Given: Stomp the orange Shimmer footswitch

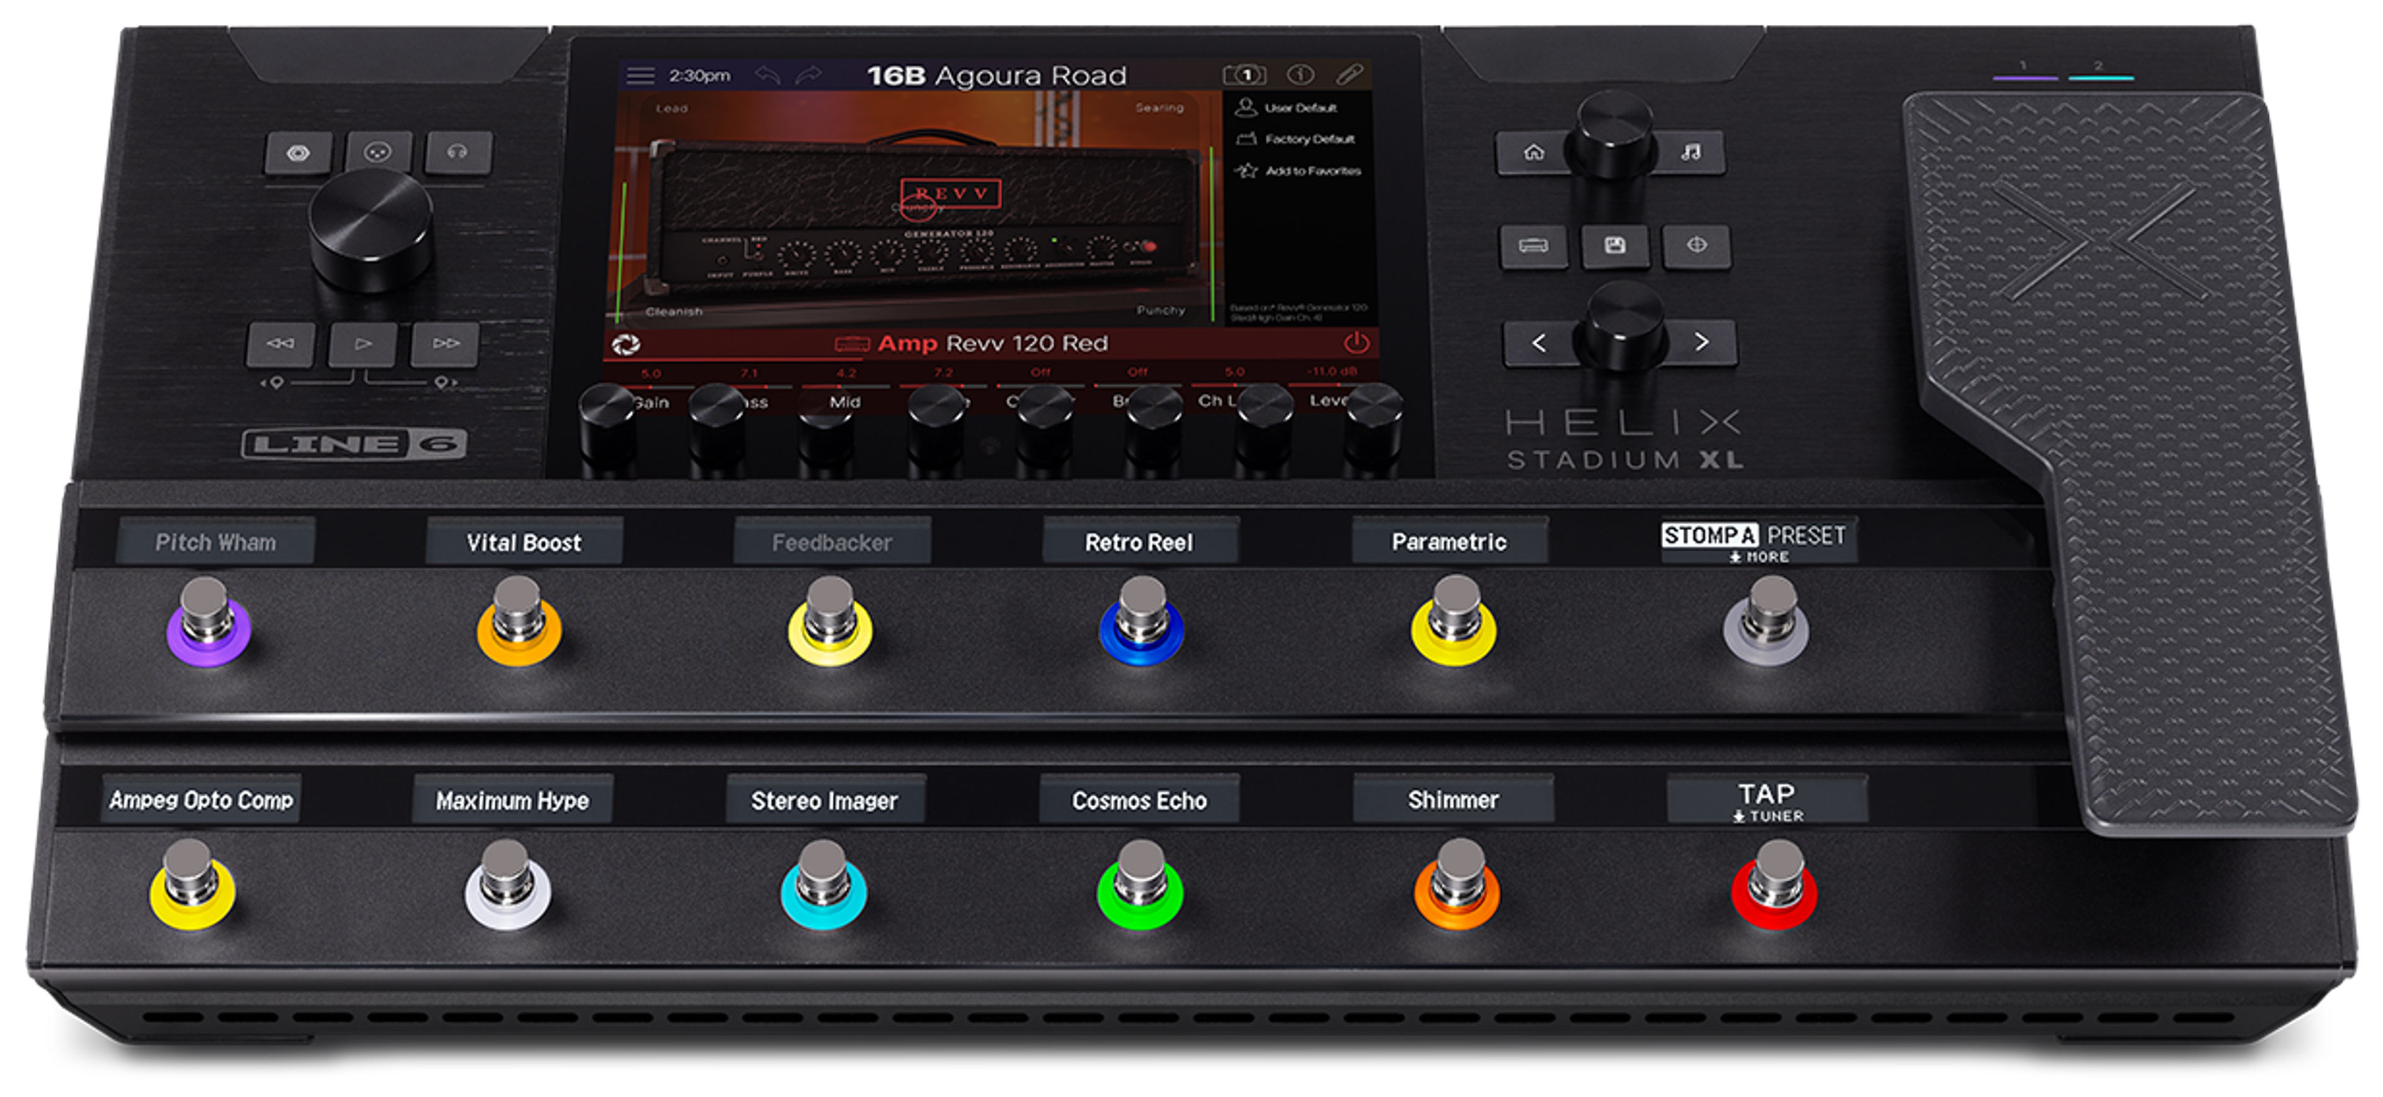Looking at the screenshot, I should (1457, 884).
